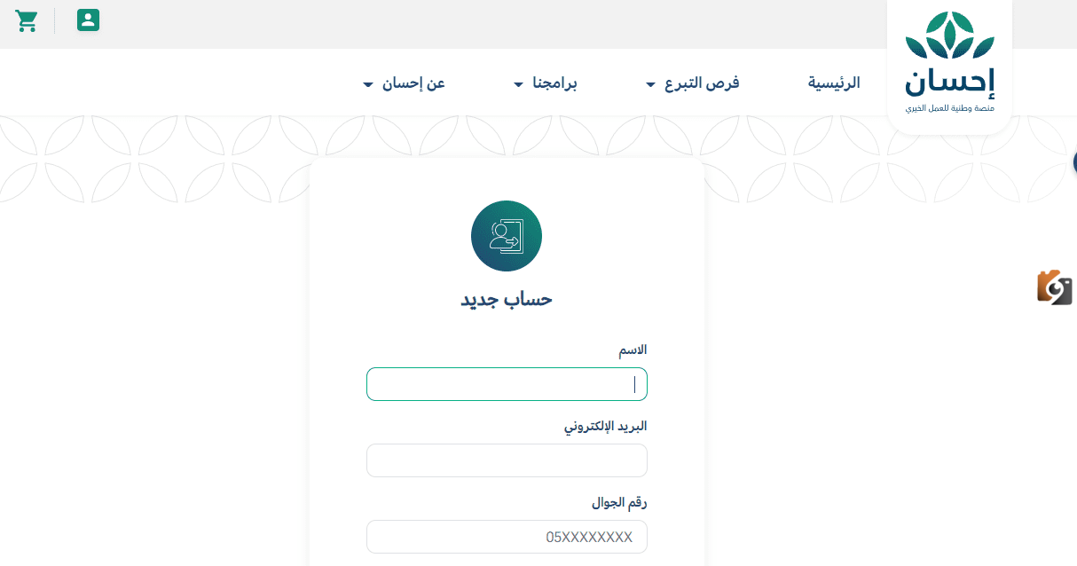The height and width of the screenshot is (566, 1077).
Task: Click the circular new account icon
Action: pyautogui.click(x=507, y=236)
